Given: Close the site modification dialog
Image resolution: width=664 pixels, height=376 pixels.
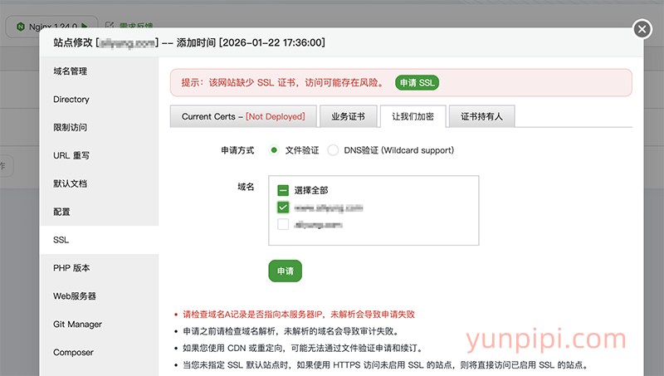Looking at the screenshot, I should pos(642,30).
